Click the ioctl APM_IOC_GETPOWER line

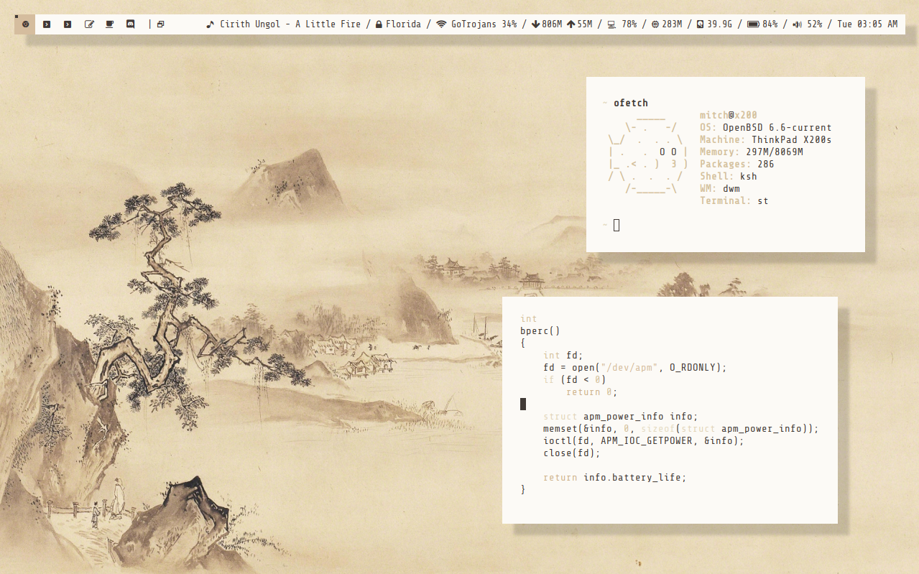click(644, 440)
